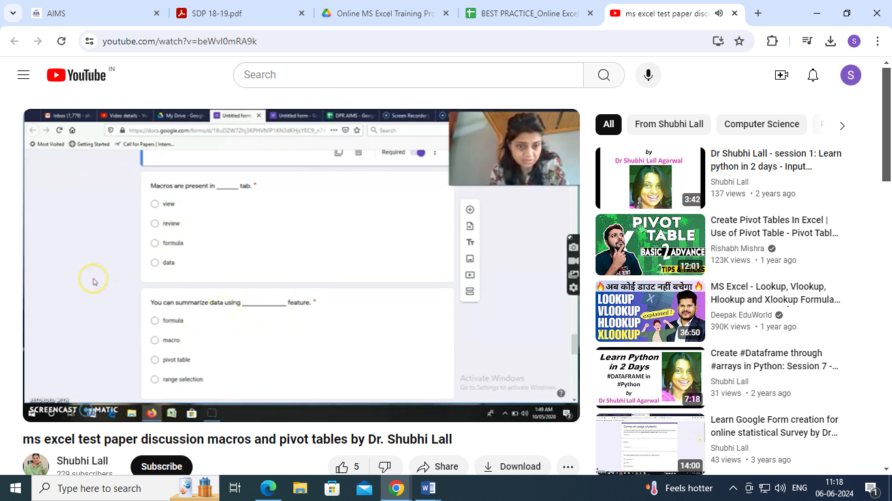892x501 pixels.
Task: Open Create Pivot Tables In Excel thumbnail
Action: pos(650,245)
